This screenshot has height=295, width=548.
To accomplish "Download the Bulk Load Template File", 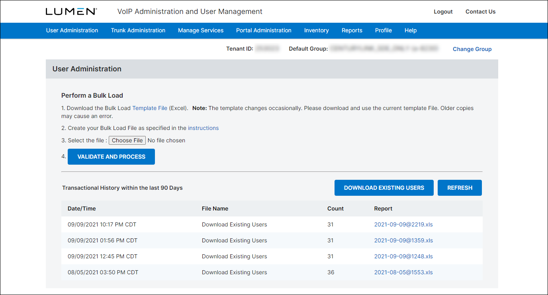I will coord(150,108).
